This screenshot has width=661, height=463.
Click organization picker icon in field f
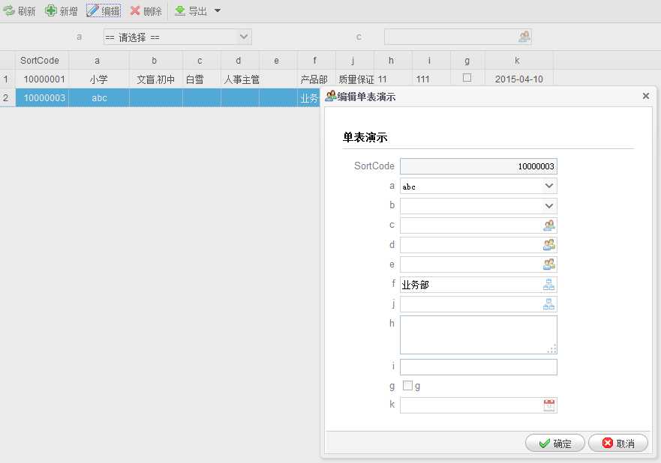[x=549, y=285]
